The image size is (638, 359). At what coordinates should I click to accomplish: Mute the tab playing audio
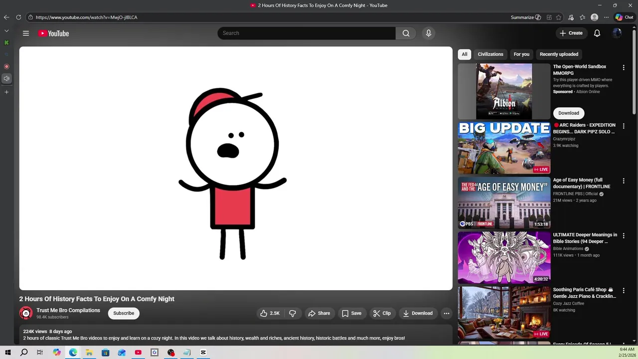point(6,78)
